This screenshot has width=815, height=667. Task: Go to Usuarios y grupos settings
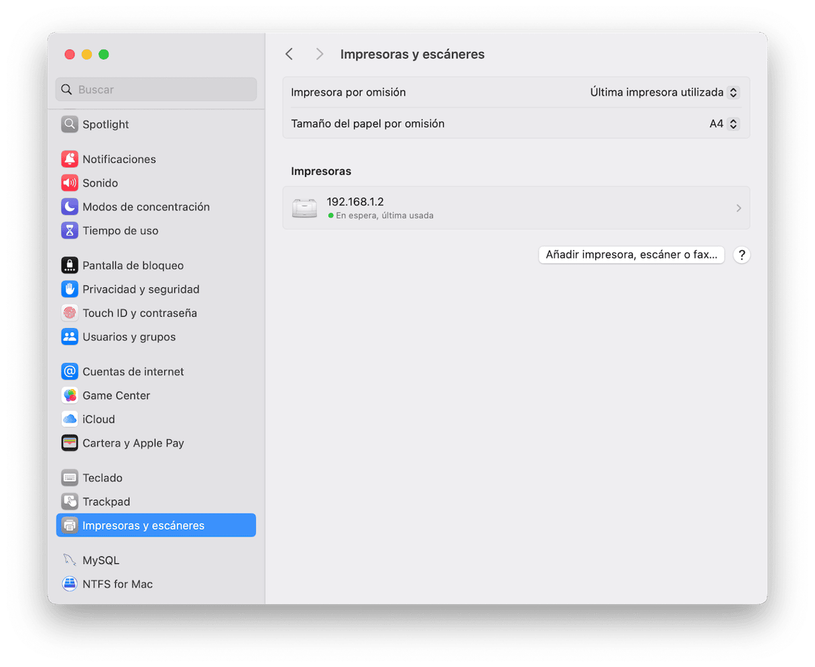[x=129, y=337]
